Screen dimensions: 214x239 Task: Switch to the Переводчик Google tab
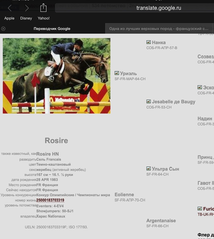(x=52, y=29)
